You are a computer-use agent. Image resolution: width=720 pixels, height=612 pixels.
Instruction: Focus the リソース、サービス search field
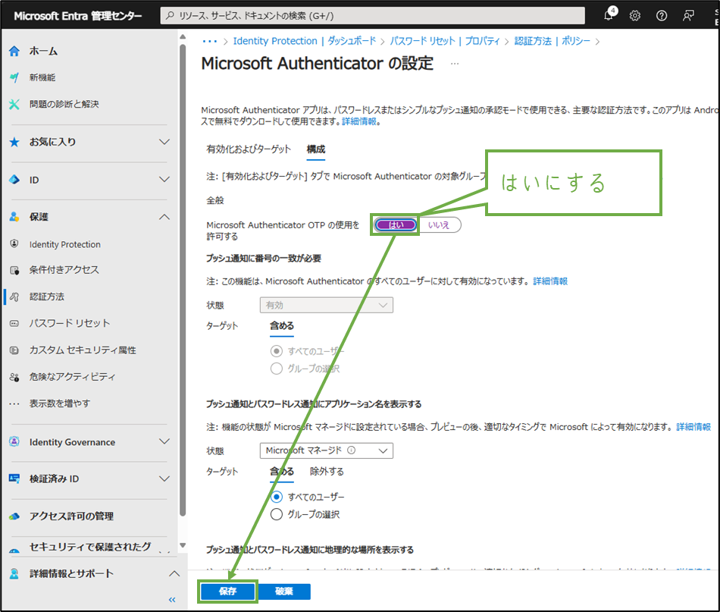coord(372,16)
